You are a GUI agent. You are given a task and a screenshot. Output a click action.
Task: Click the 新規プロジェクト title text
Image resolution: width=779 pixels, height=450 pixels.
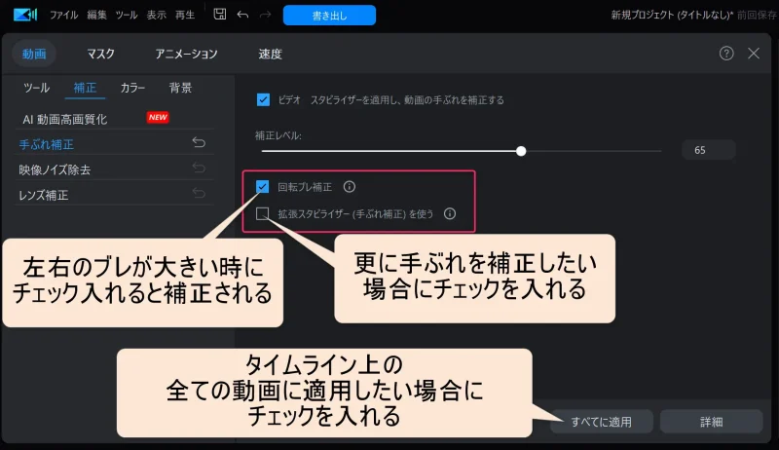coord(672,15)
